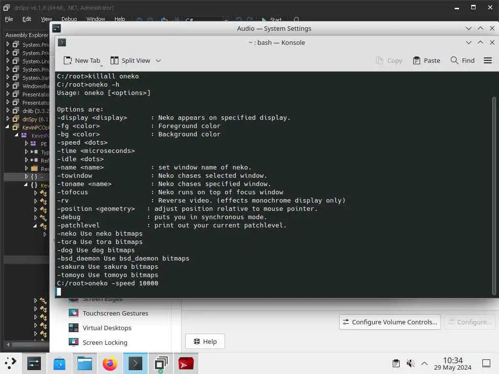Expand the System.Lin assembly node
Image resolution: width=499 pixels, height=374 pixels.
[x=8, y=61]
